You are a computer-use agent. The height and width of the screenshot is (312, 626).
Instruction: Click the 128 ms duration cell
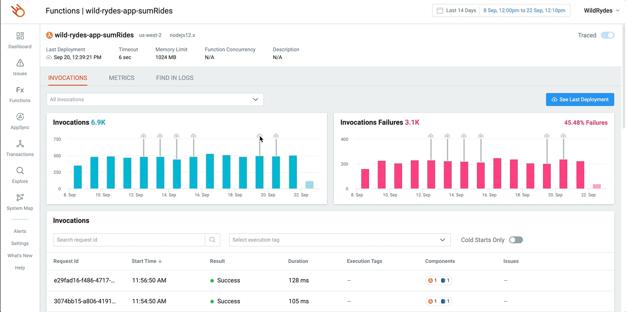pos(299,280)
